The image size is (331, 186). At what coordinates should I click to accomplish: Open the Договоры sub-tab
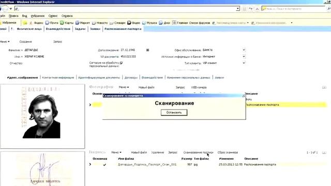(x=131, y=78)
